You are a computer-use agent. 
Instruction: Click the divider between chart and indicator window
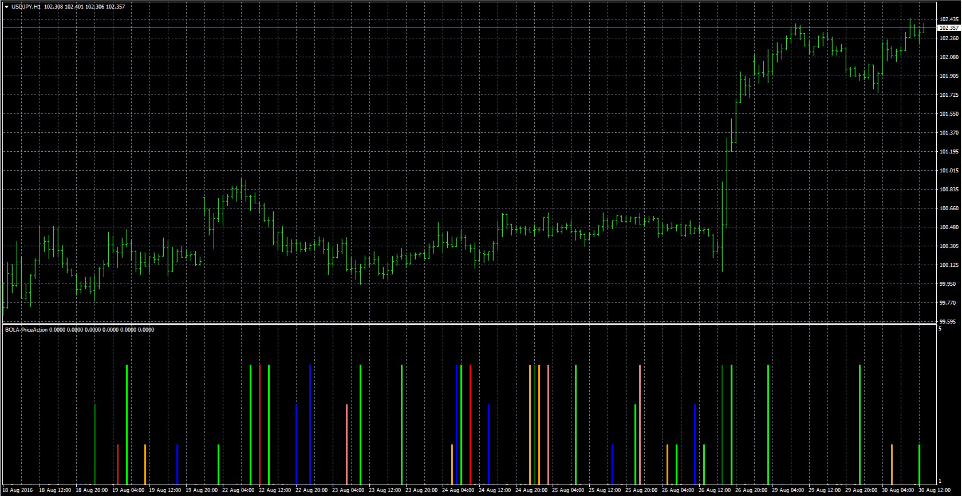coord(470,324)
